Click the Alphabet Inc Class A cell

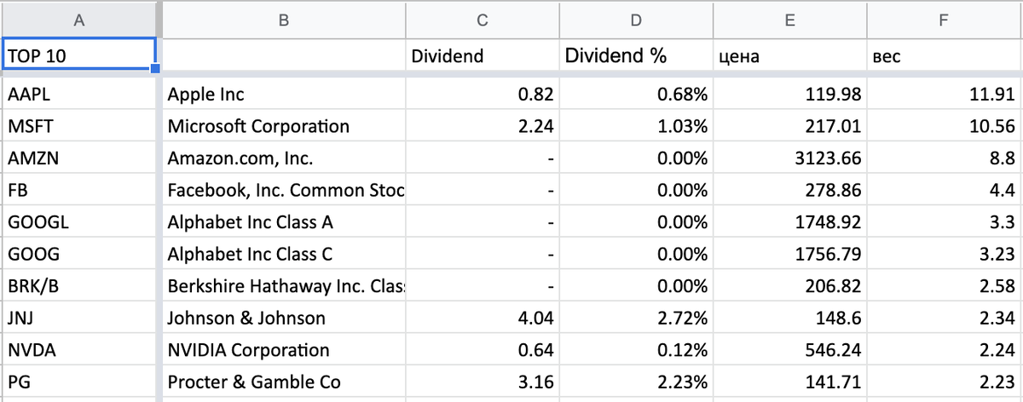[x=283, y=222]
